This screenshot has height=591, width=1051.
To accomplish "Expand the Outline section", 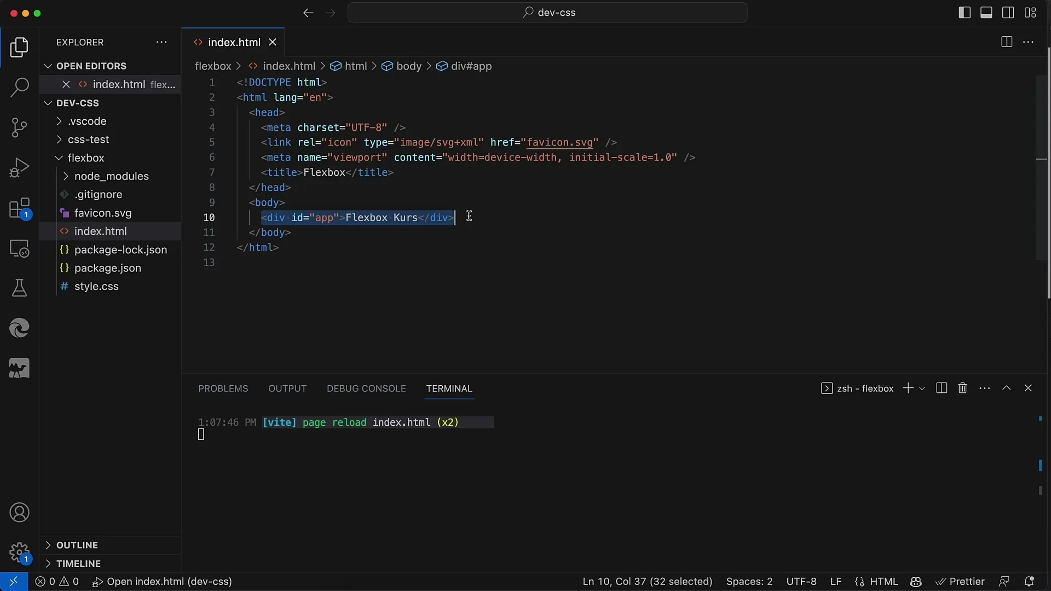I will 109,545.
